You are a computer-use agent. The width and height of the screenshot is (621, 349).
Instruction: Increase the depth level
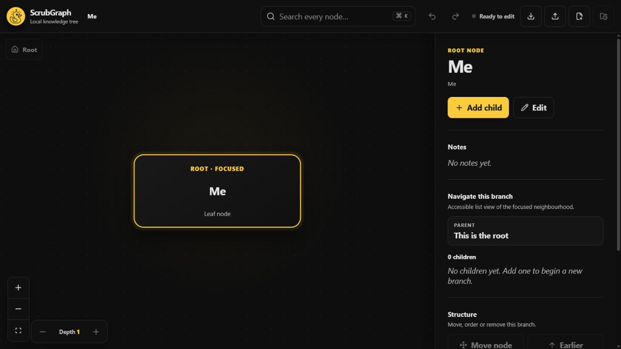pos(96,332)
